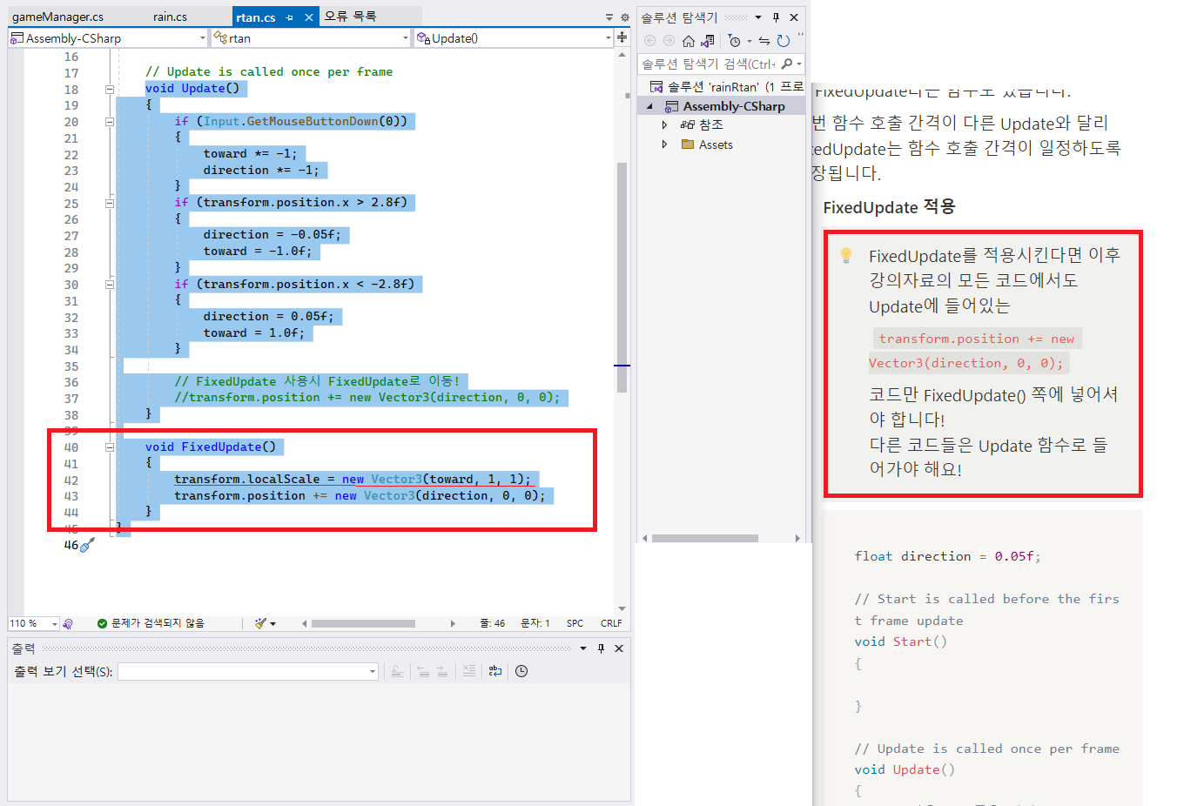Open Solution Explorer window options dropdown
This screenshot has width=1184, height=806.
pyautogui.click(x=758, y=17)
